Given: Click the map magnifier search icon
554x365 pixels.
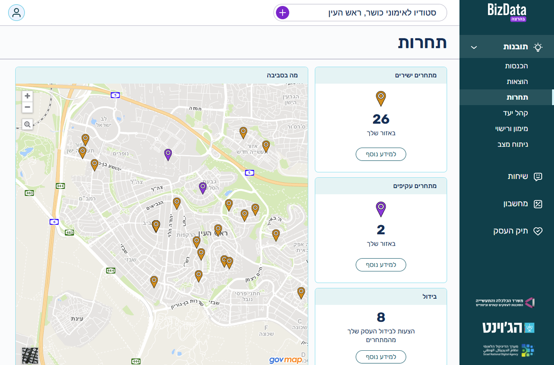Looking at the screenshot, I should [x=27, y=124].
